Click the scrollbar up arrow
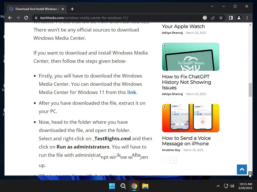The width and height of the screenshot is (257, 192). tap(250, 25)
